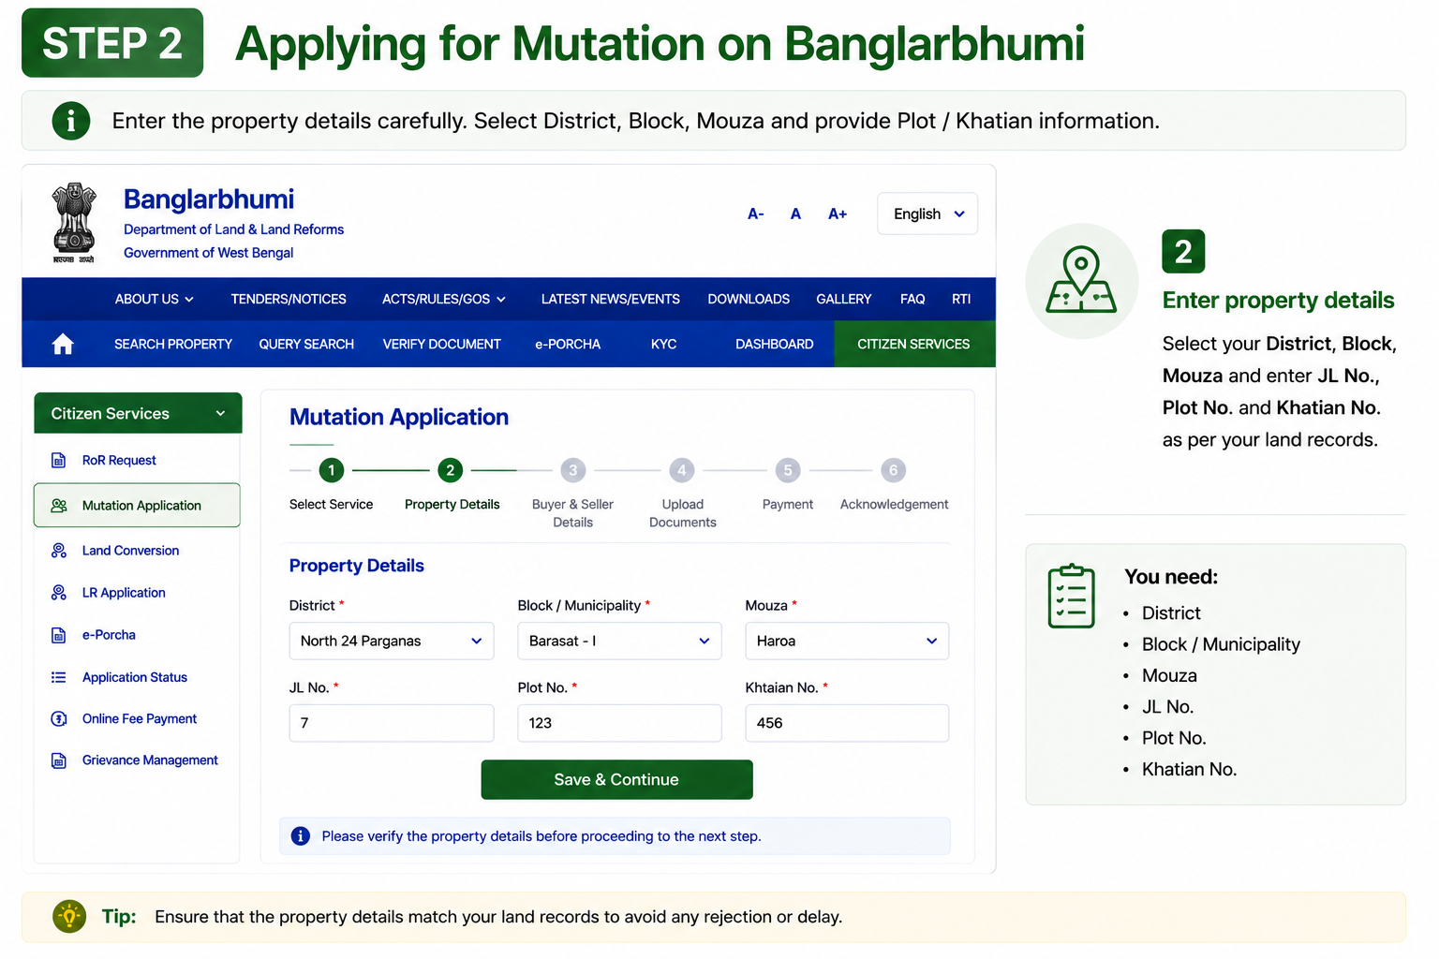1439x959 pixels.
Task: Open Land Conversion link
Action: coord(130,551)
